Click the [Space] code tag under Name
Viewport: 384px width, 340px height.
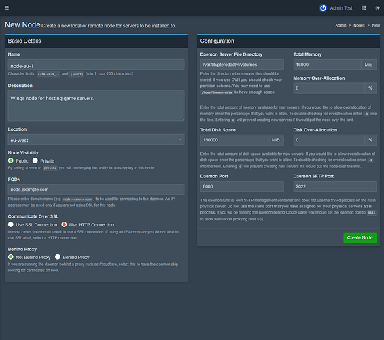(x=77, y=74)
